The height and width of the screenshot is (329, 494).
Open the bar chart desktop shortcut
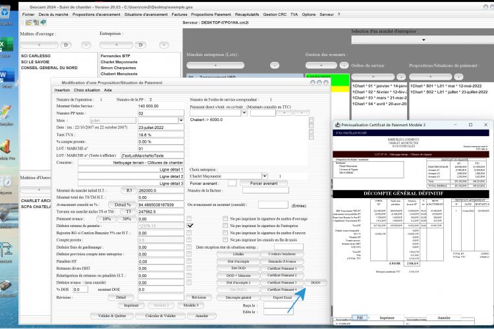[6, 146]
